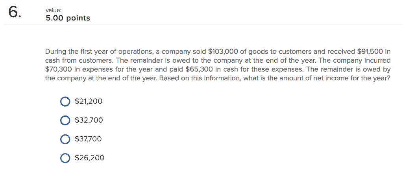The image size is (403, 188).
Task: Pick the $26,200 radio button circle
Action: pyautogui.click(x=65, y=158)
